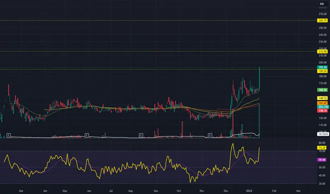Select the 120.00 price axis label
Viewport: 330px width, 194px height.
tap(323, 118)
